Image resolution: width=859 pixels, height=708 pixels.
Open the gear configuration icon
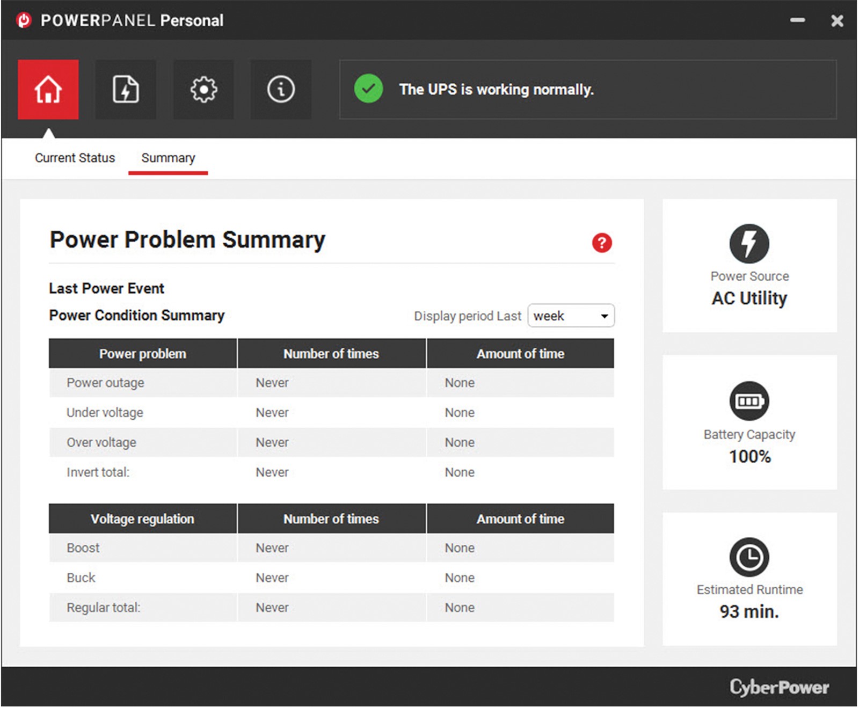point(203,89)
